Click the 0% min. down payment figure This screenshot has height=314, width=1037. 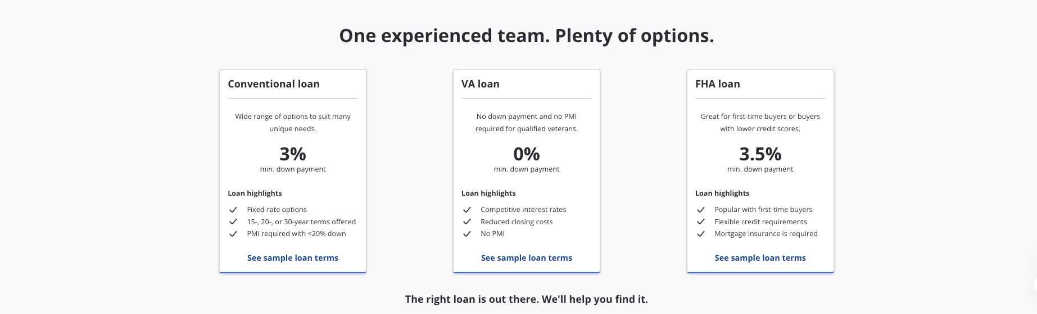point(527,154)
